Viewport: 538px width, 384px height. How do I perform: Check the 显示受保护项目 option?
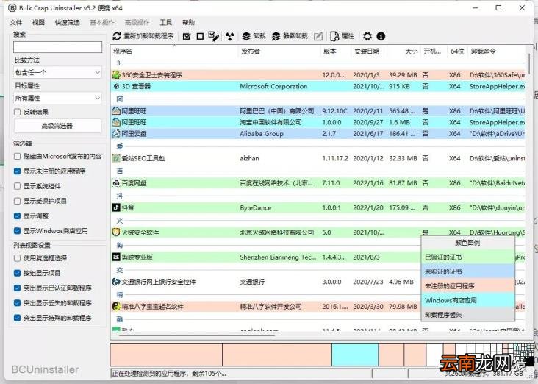(x=17, y=201)
